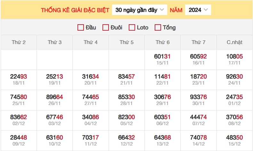Click the chevron arrow beside 2024
Image resolution: width=253 pixels, height=151 pixels.
tap(206, 10)
